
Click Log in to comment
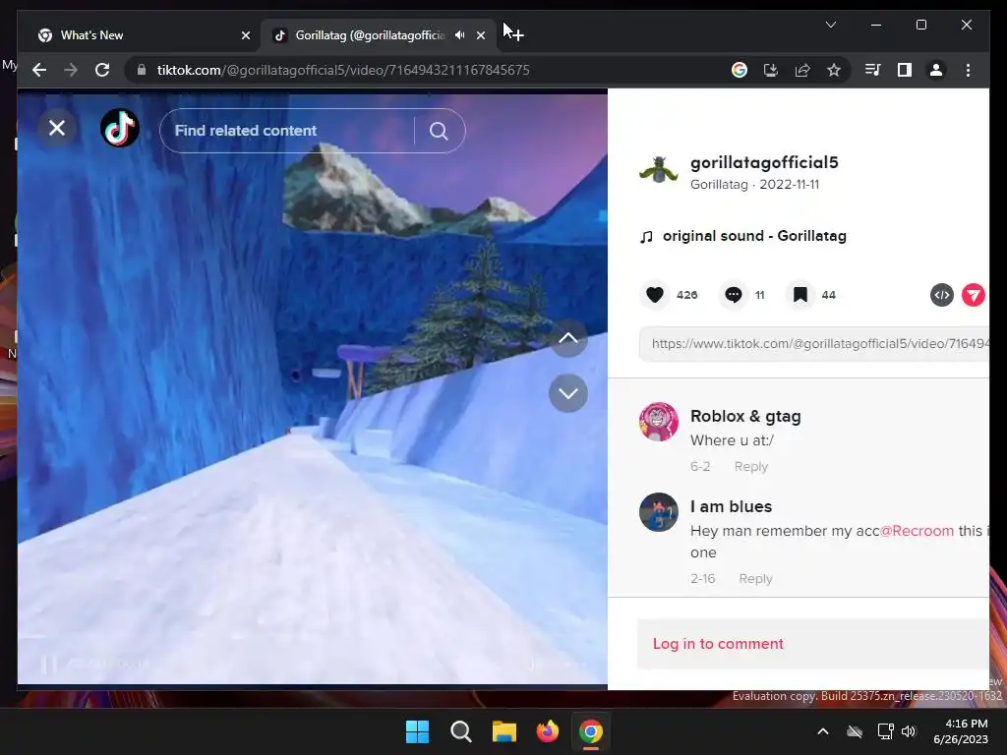coord(718,644)
